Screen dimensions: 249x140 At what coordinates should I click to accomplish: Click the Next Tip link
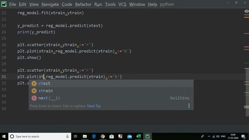point(94,106)
